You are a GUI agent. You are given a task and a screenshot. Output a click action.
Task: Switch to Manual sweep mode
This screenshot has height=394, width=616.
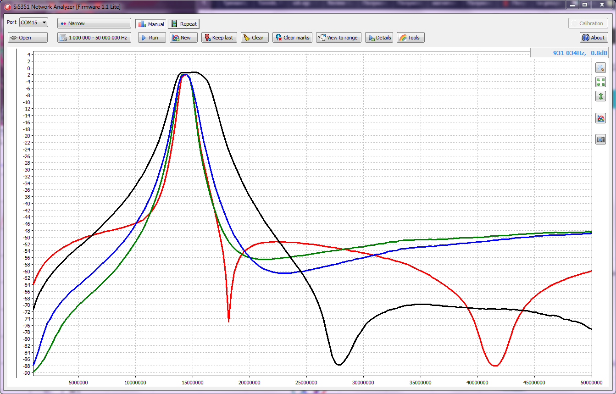[151, 24]
